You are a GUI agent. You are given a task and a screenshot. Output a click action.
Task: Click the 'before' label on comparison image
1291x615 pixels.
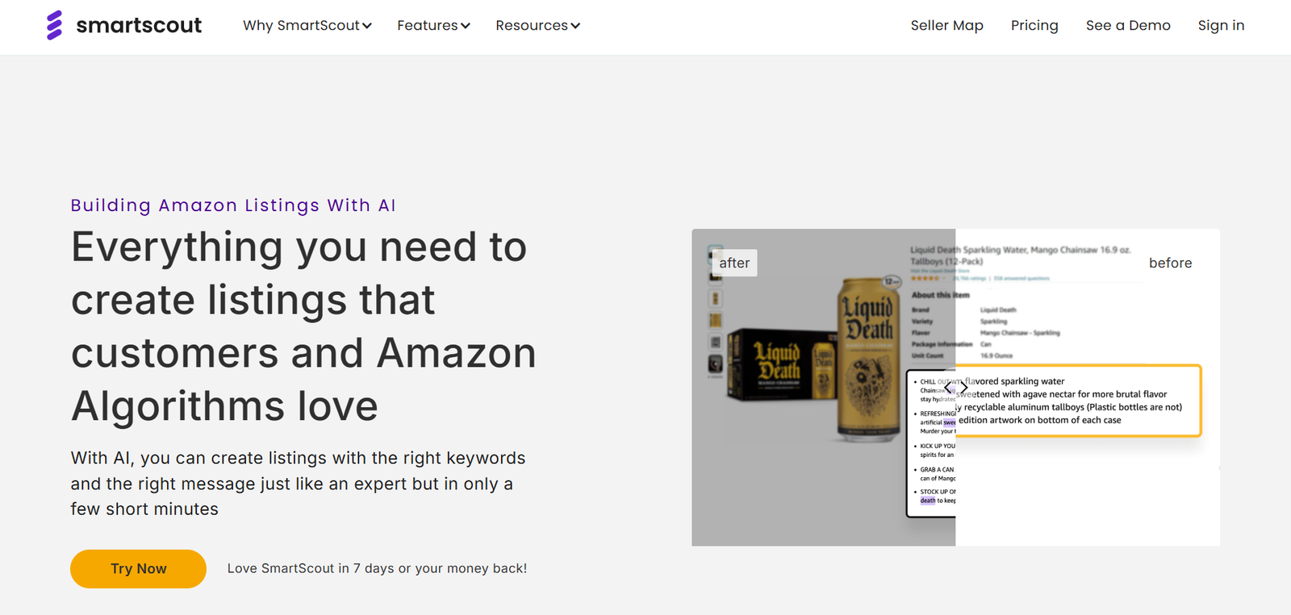1169,263
